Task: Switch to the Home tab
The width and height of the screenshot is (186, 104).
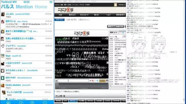Action: pos(41,7)
